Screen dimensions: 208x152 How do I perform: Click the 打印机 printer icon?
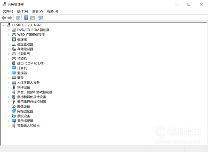coord(14,59)
